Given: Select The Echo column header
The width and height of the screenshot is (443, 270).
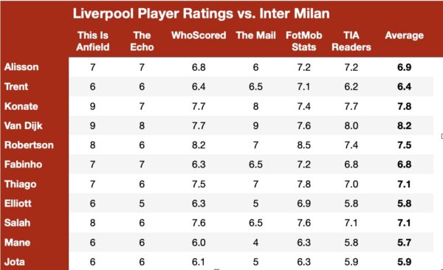Looking at the screenshot, I should coord(142,41).
